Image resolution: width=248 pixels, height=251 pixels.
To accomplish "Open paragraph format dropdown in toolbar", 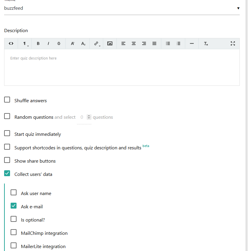I will (x=25, y=44).
